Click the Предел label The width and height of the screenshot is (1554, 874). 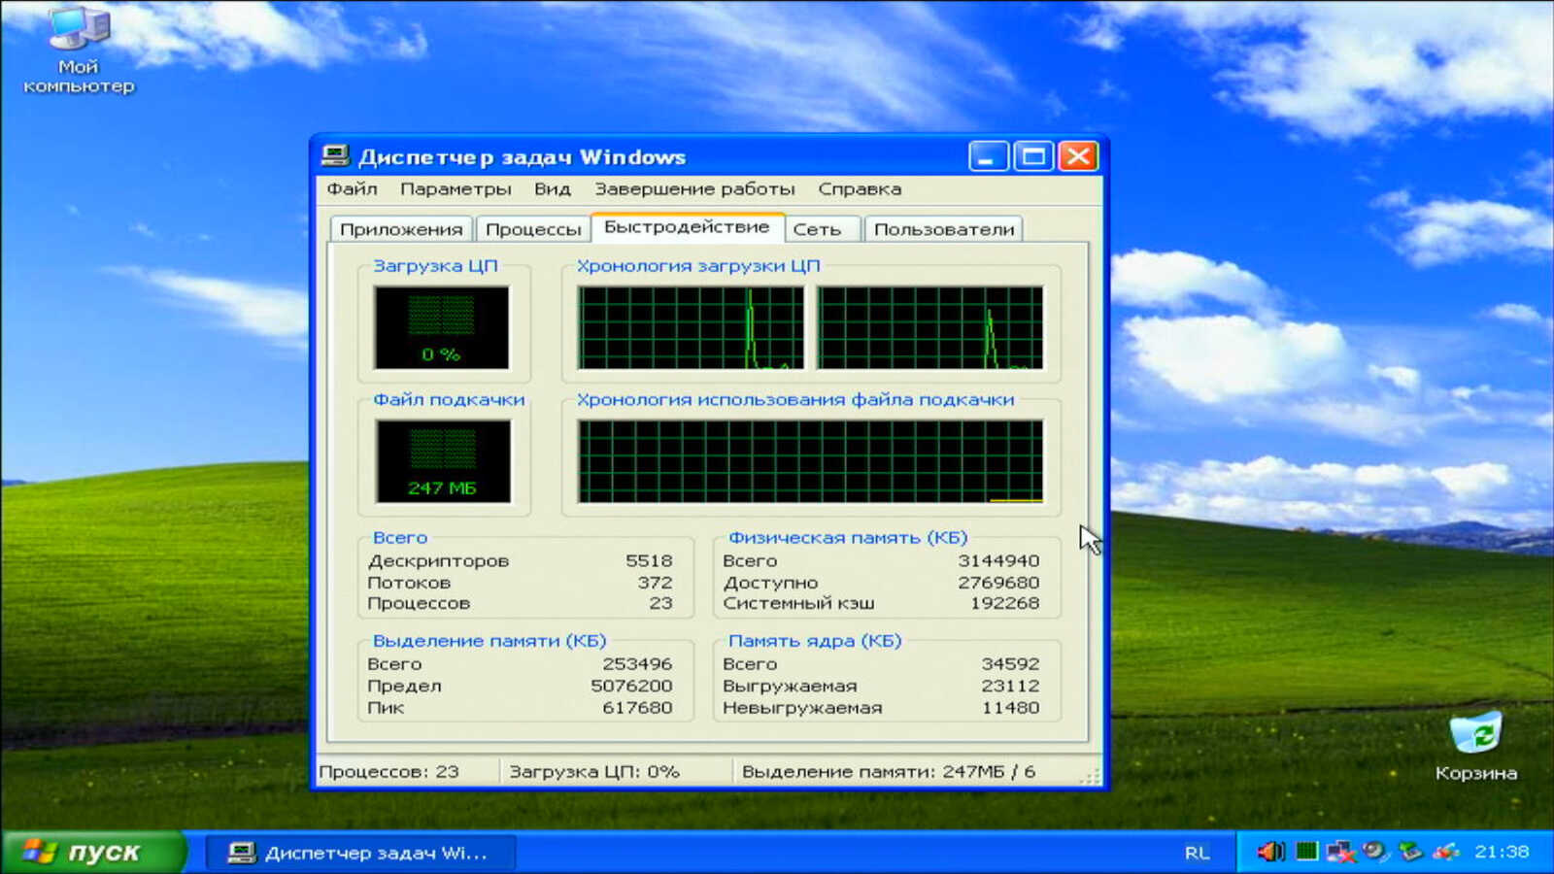point(404,686)
